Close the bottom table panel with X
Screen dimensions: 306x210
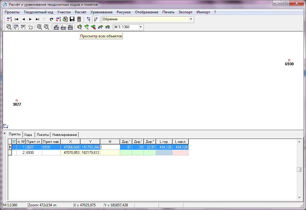click(4, 134)
